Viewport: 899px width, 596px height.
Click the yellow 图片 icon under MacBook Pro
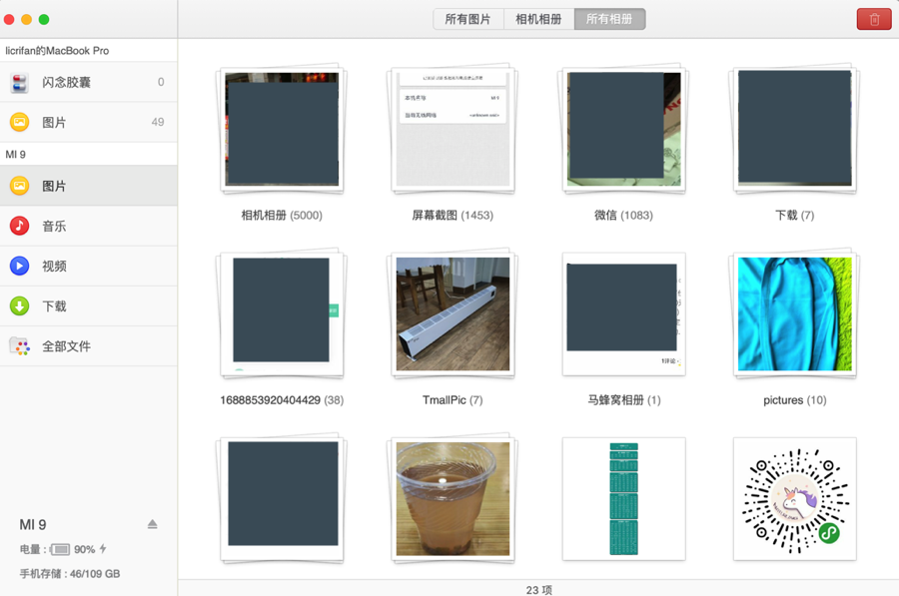point(20,123)
